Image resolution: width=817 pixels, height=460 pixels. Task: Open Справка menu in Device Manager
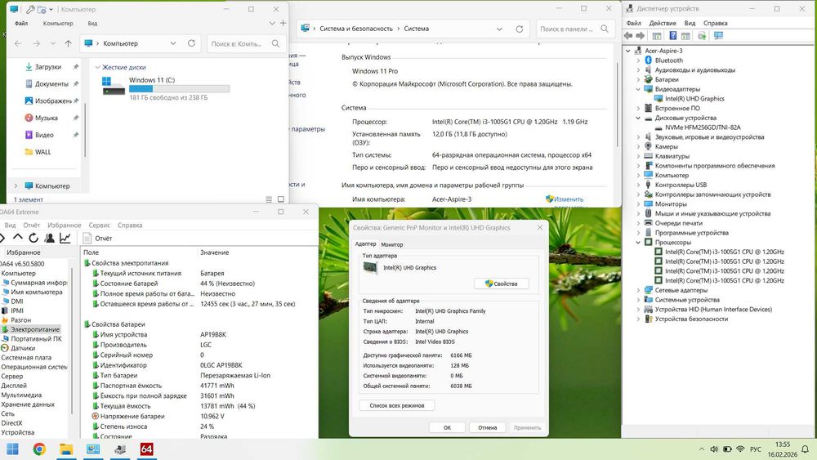tap(715, 23)
